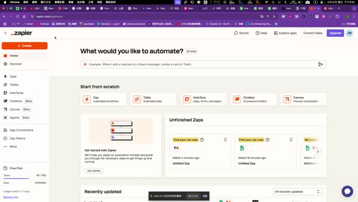Click the Free Plan label
This screenshot has height=202, width=358.
point(16,168)
